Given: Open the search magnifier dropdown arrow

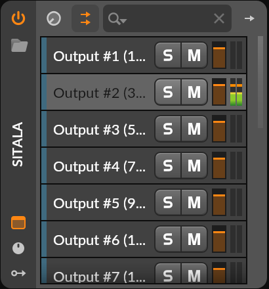Looking at the screenshot, I should [123, 21].
